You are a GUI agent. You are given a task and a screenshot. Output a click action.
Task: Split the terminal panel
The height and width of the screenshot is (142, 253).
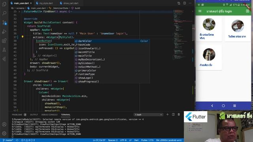pos(173,114)
